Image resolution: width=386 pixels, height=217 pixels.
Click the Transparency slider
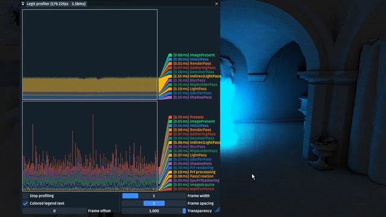pos(154,211)
